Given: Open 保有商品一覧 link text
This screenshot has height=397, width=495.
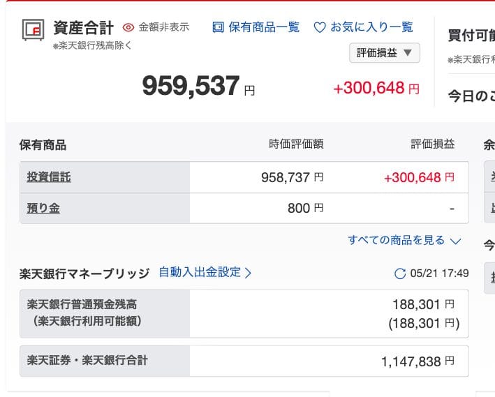Looking at the screenshot, I should (x=264, y=27).
